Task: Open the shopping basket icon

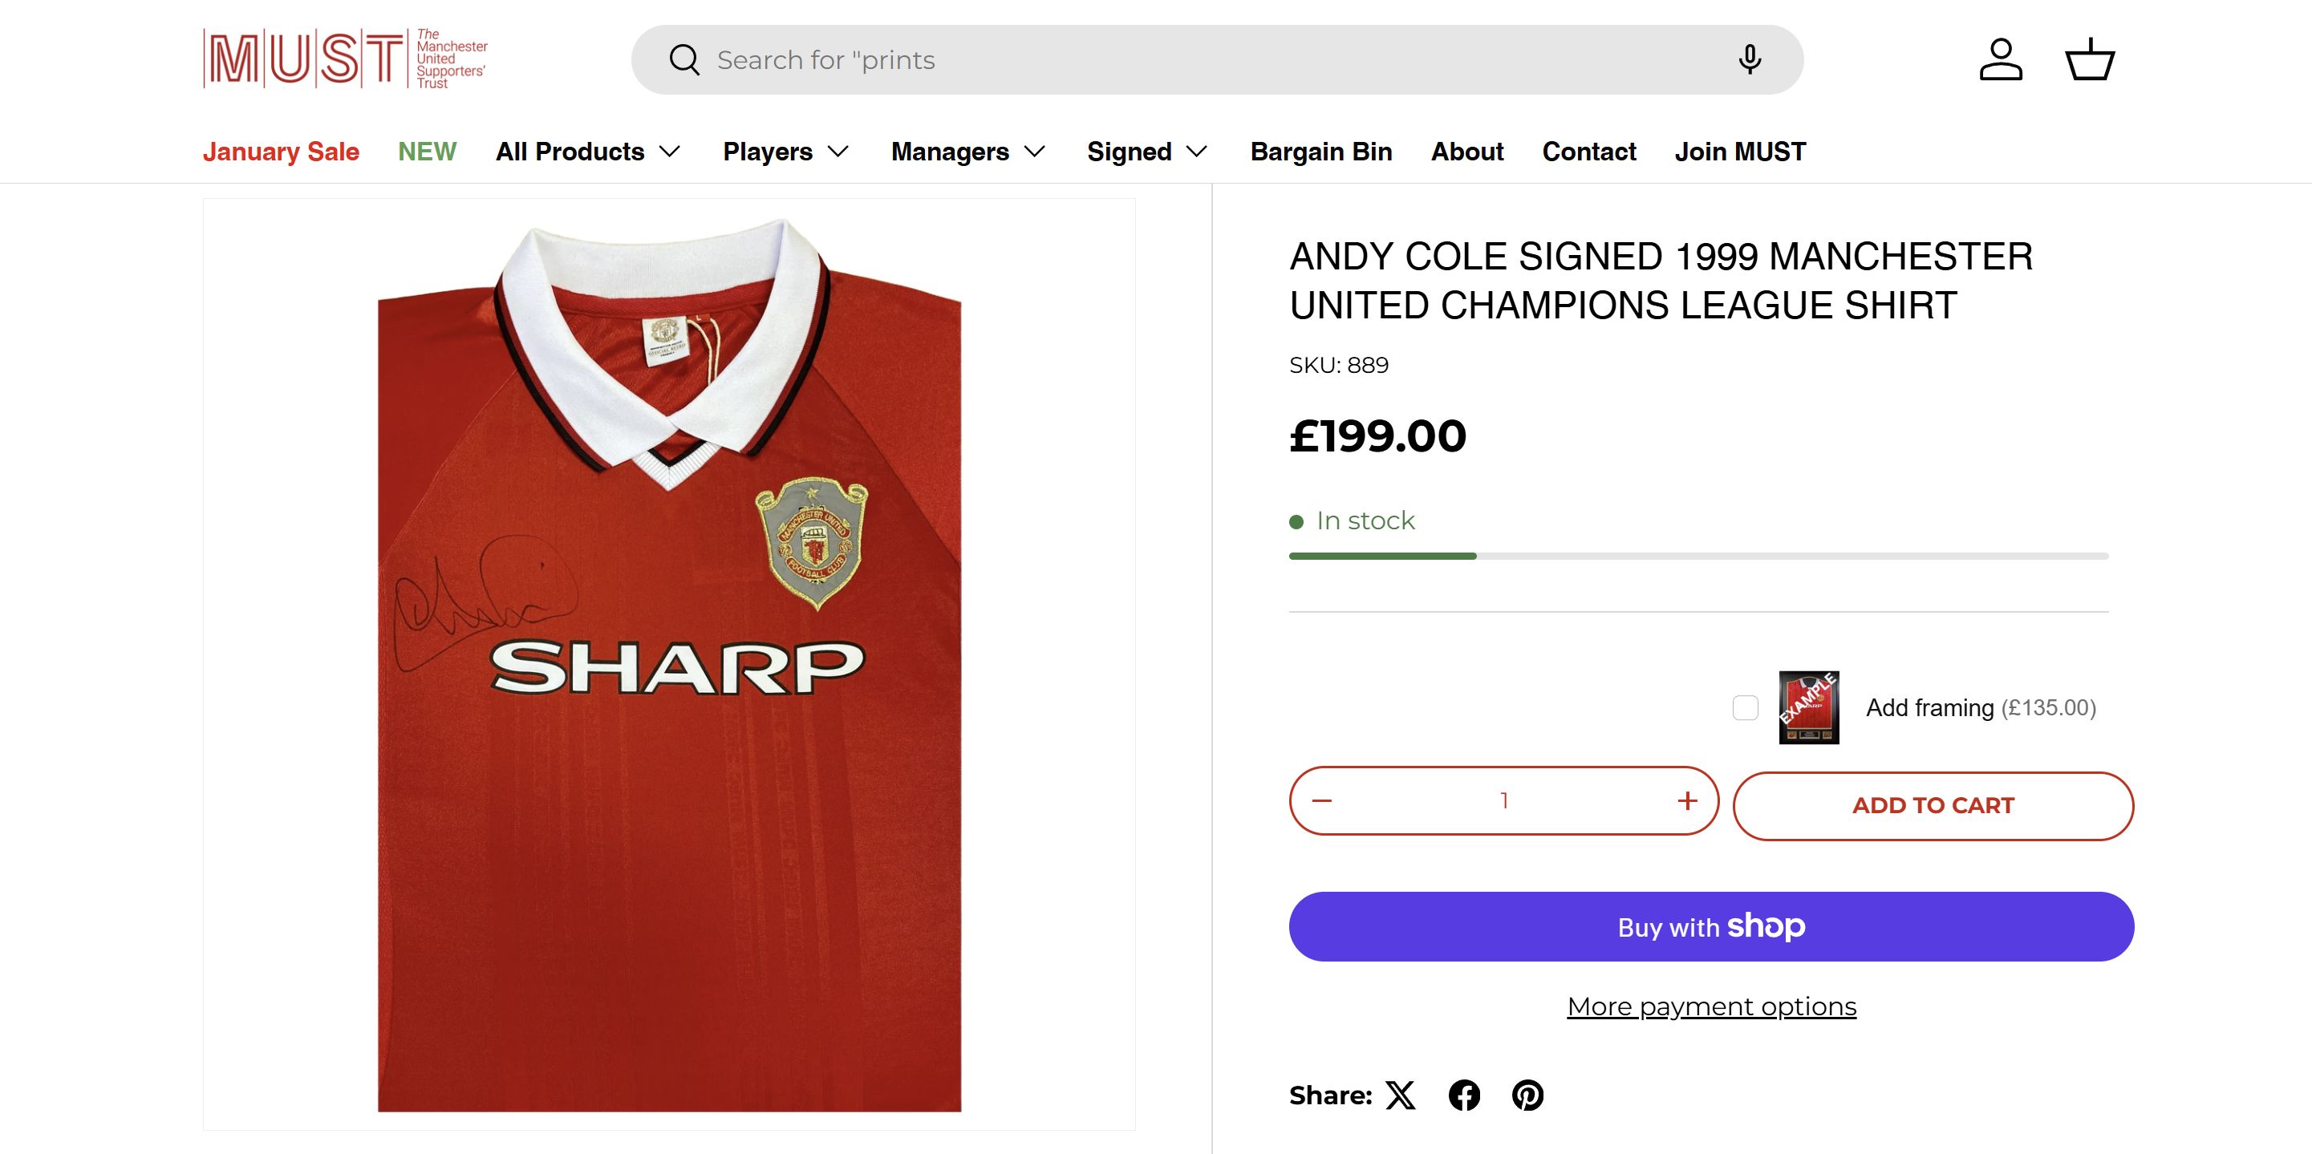Action: point(2090,60)
